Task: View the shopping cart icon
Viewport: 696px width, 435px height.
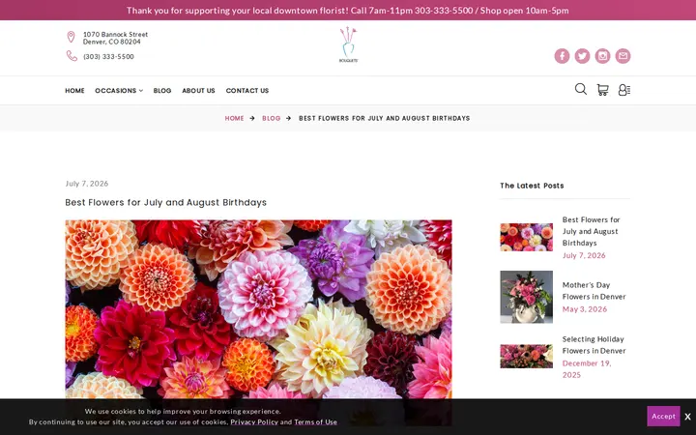Action: (x=602, y=90)
